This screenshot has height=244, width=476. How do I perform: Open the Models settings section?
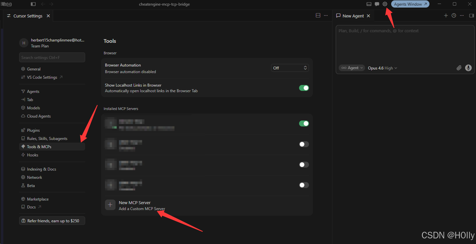52,108
